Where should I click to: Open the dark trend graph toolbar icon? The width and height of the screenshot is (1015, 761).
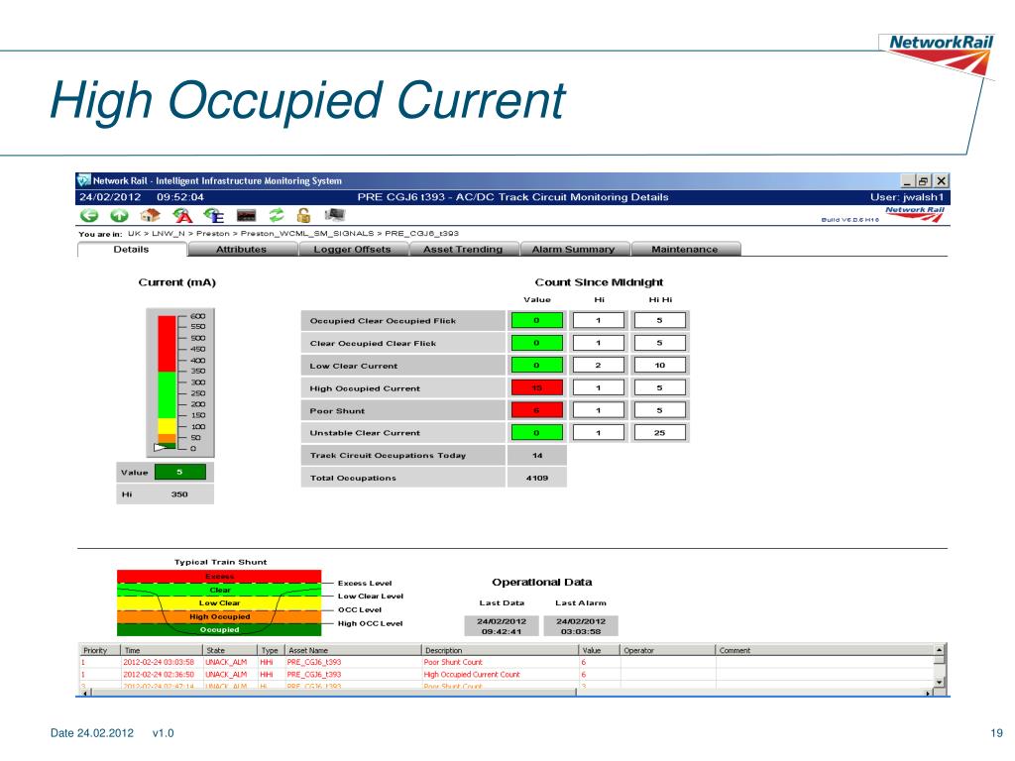[x=246, y=215]
